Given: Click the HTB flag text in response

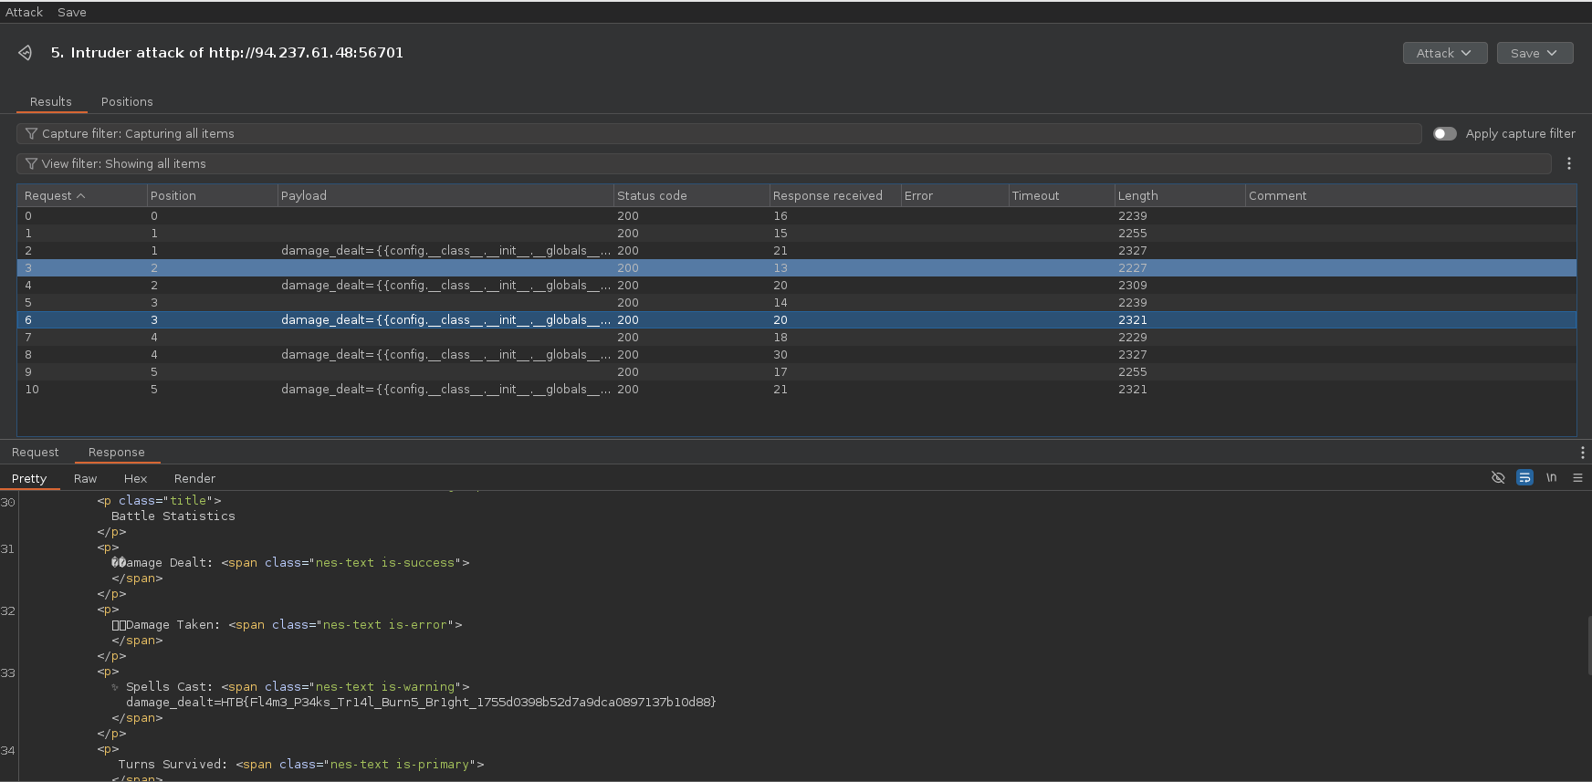Looking at the screenshot, I should pos(469,703).
